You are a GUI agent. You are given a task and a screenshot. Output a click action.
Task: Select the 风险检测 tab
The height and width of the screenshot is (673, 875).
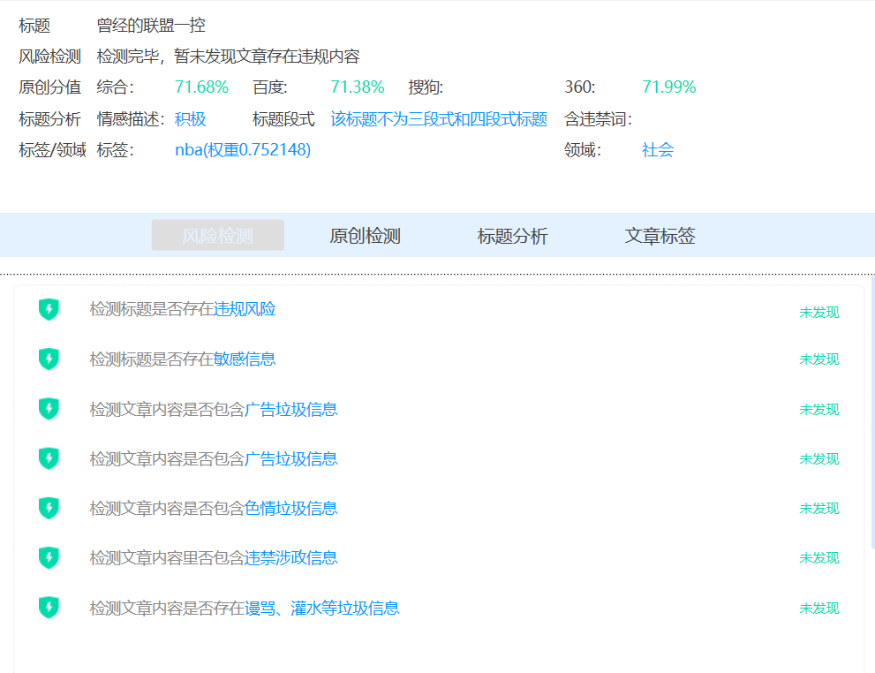point(217,235)
